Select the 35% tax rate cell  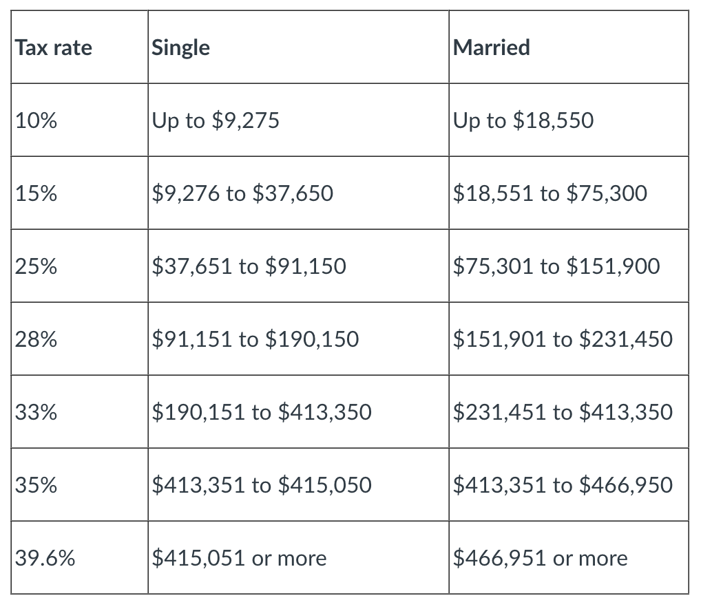pos(36,485)
